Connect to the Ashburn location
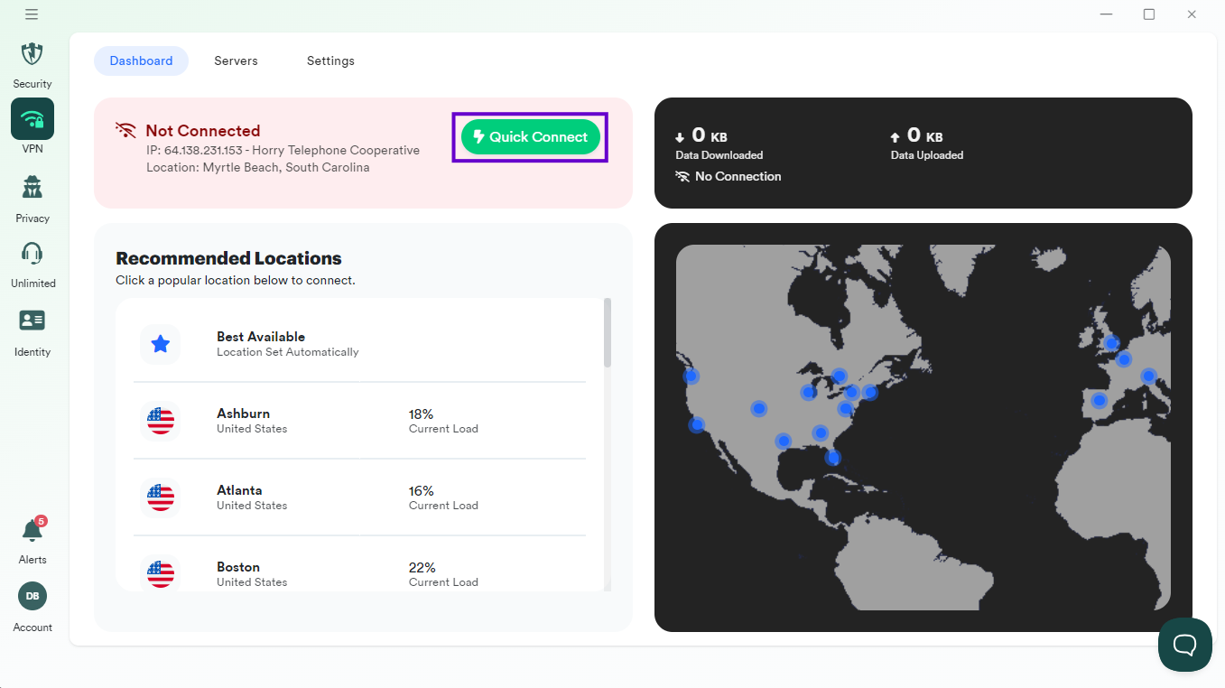Screen dimensions: 1225x688 tap(243, 420)
